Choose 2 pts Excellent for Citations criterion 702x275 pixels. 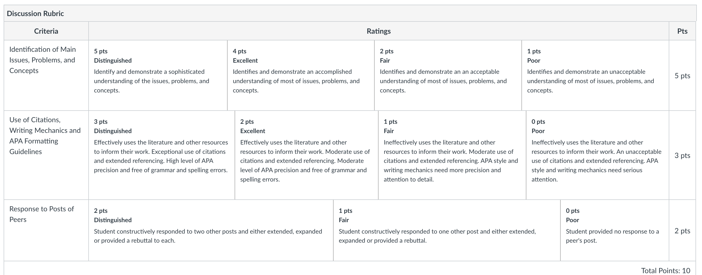click(x=307, y=155)
